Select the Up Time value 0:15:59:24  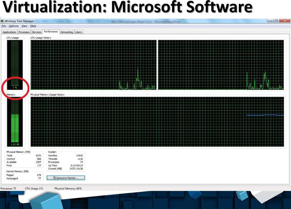tap(77, 166)
